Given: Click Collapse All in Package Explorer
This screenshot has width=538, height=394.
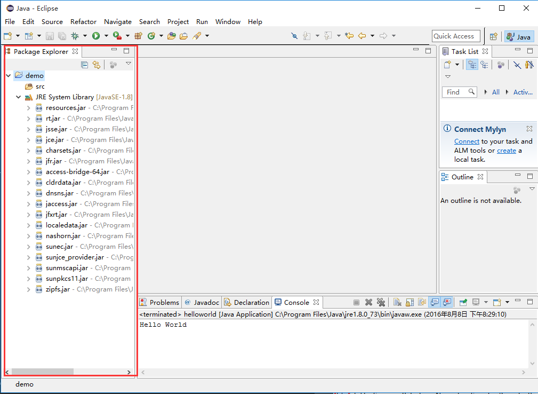Looking at the screenshot, I should click(85, 65).
